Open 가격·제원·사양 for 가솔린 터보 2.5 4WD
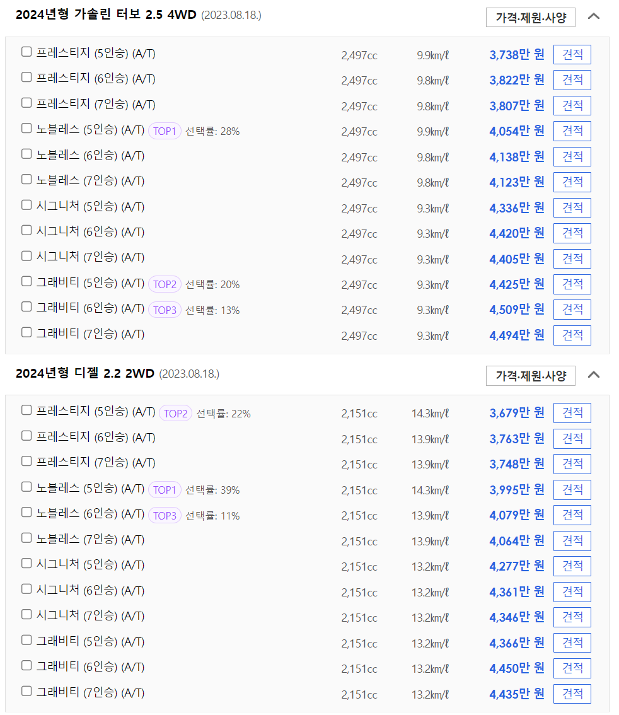619x715 pixels. [531, 17]
